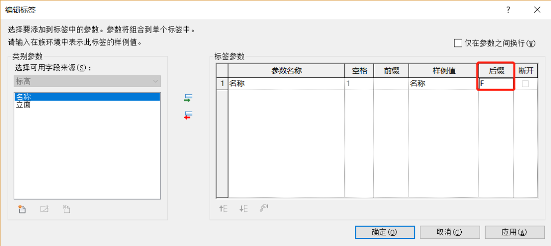Click the 取消 button
The height and width of the screenshot is (246, 551).
(450, 232)
